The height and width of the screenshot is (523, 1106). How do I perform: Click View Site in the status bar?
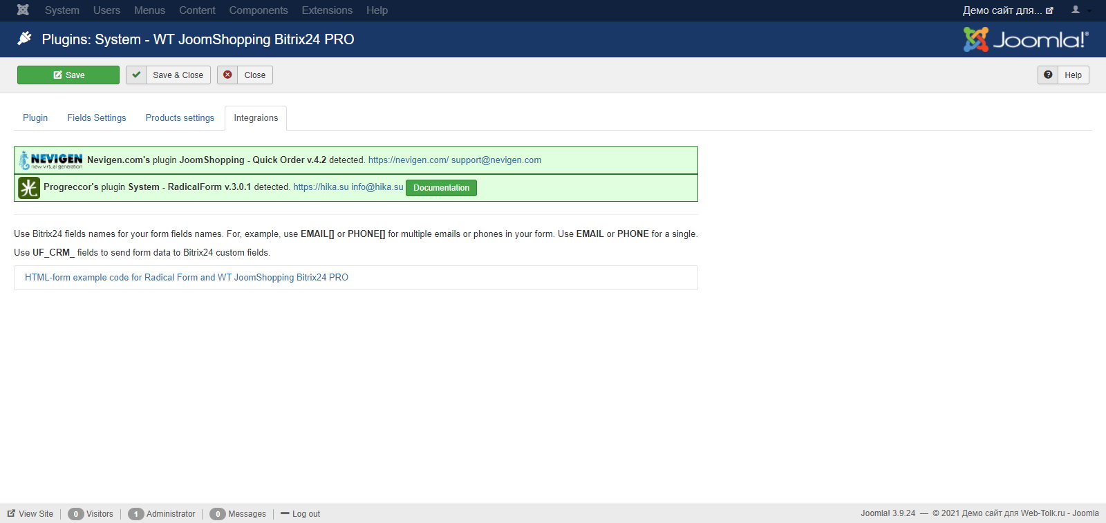pyautogui.click(x=35, y=514)
